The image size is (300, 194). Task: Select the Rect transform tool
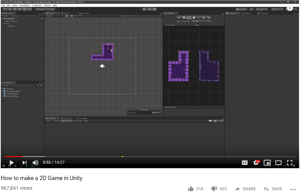tap(25, 9)
